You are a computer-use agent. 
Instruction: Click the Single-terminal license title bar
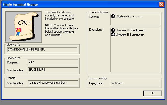click(x=75, y=4)
